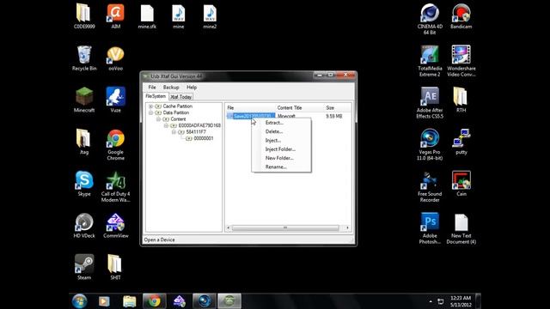Image resolution: width=550 pixels, height=309 pixels.
Task: Select the 00000001 folder in tree
Action: click(204, 138)
